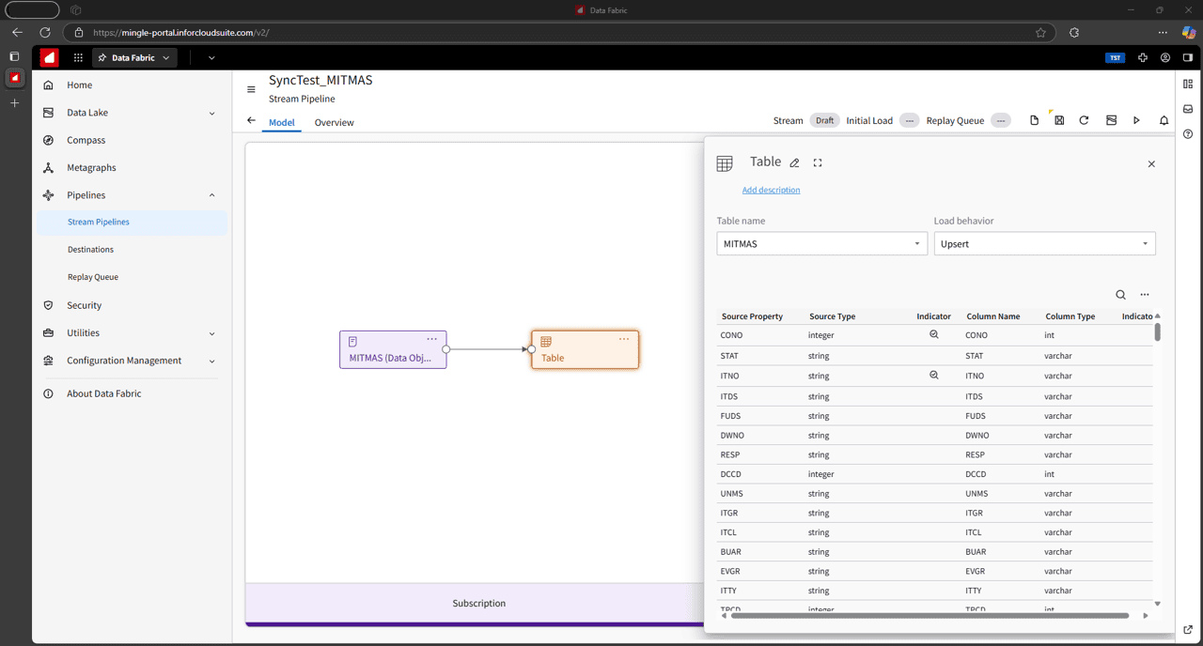
Task: Click the Infor logo in the header
Action: pos(49,57)
